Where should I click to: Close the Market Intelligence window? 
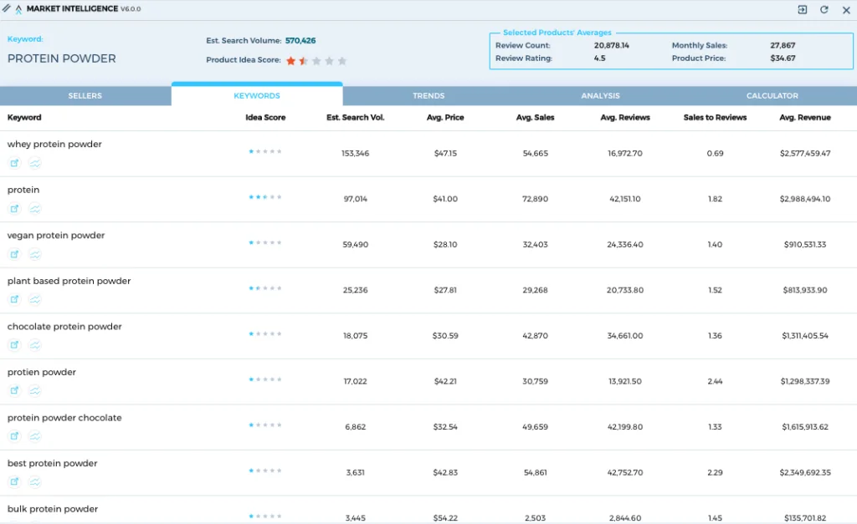[844, 9]
